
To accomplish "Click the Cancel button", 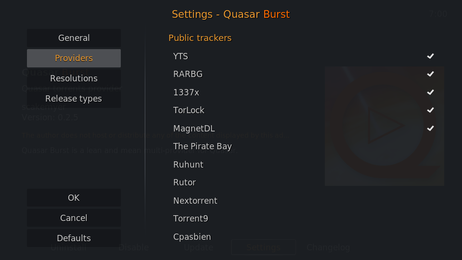I will pyautogui.click(x=74, y=218).
